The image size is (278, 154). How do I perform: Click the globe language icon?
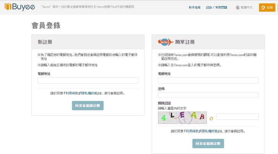238,8
